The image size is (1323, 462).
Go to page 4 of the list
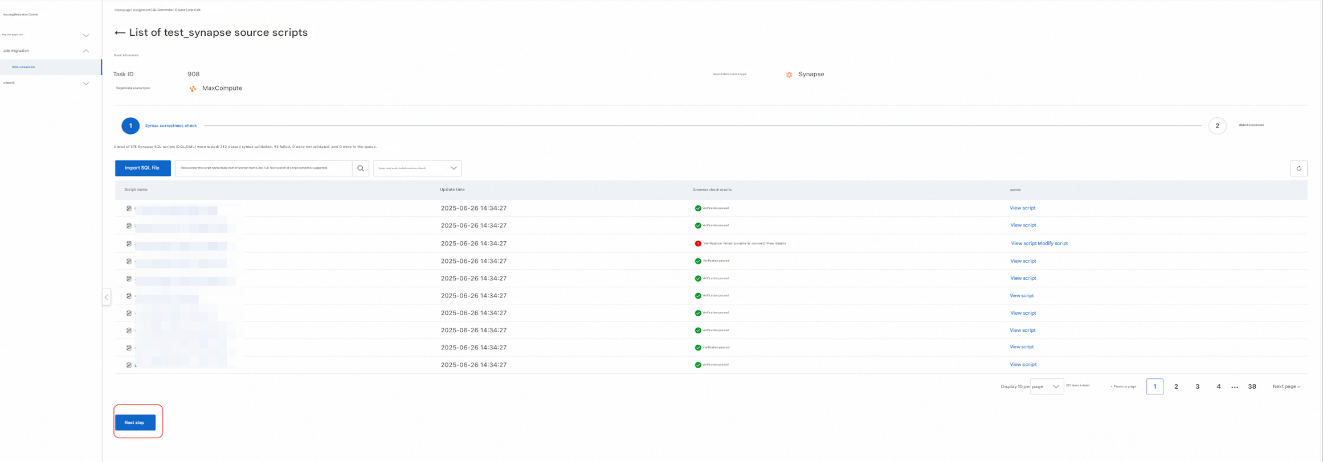pos(1218,387)
